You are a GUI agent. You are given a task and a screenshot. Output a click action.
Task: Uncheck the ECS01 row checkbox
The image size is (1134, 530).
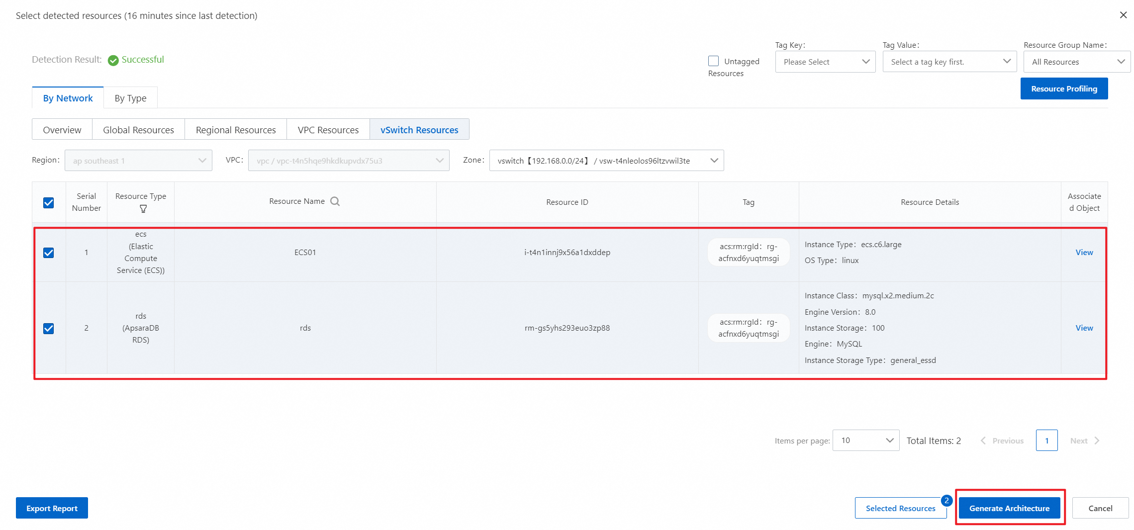pos(49,253)
